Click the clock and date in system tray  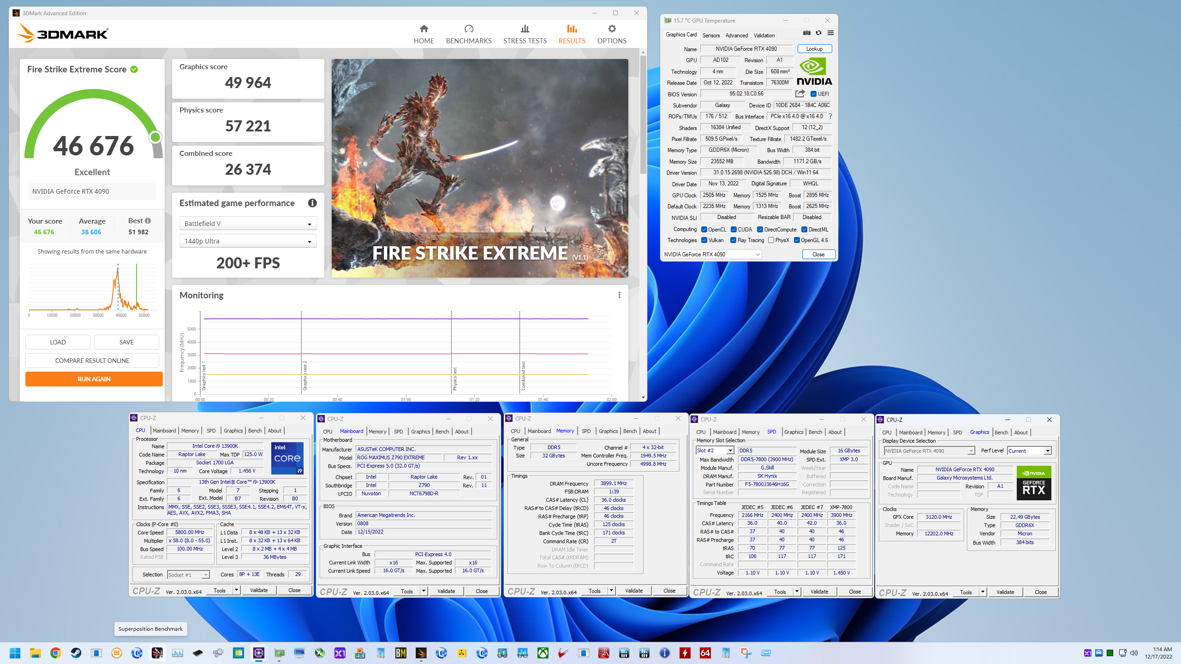click(1158, 653)
